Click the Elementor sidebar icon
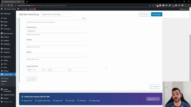 (2, 49)
